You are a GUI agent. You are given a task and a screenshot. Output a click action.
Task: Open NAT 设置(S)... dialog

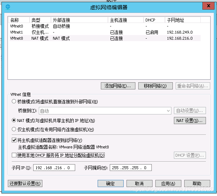(190, 121)
